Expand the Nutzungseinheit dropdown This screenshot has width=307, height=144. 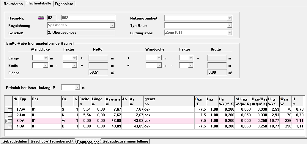pos(229,18)
